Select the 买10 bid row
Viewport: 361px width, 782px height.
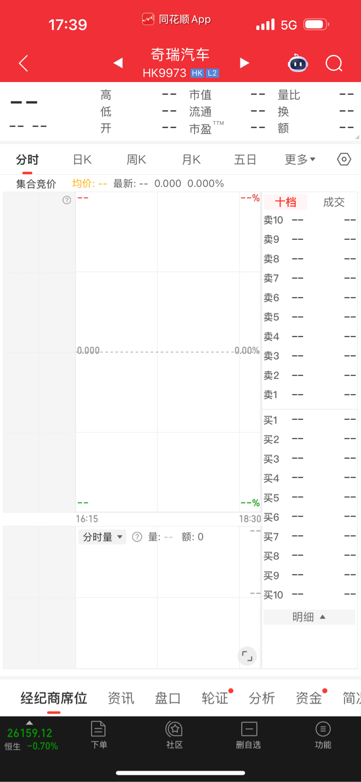click(x=309, y=595)
